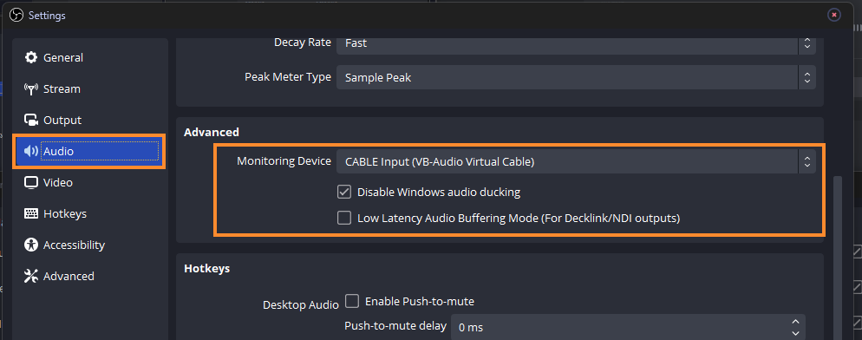The width and height of the screenshot is (862, 340).
Task: Click the Video display icon
Action: click(x=31, y=182)
